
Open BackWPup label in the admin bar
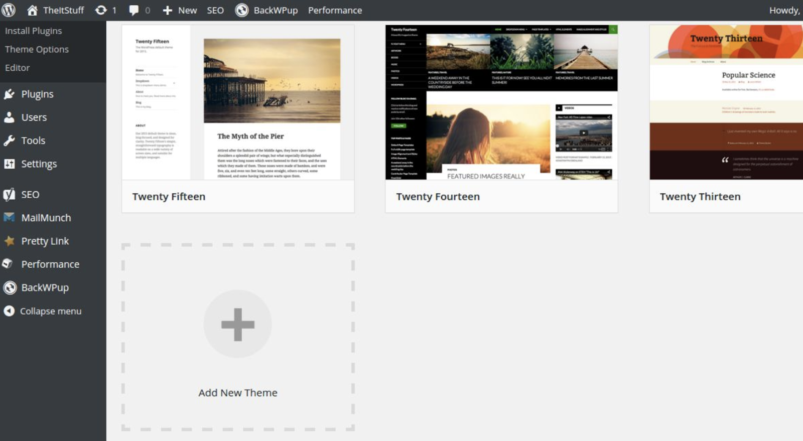(276, 10)
